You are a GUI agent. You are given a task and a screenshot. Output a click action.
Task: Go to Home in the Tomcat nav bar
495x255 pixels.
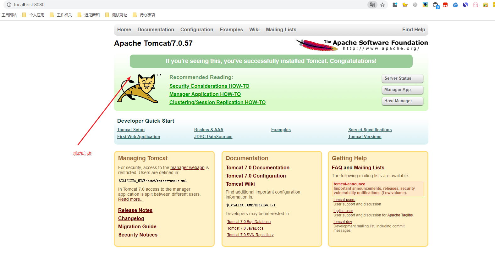(x=124, y=30)
